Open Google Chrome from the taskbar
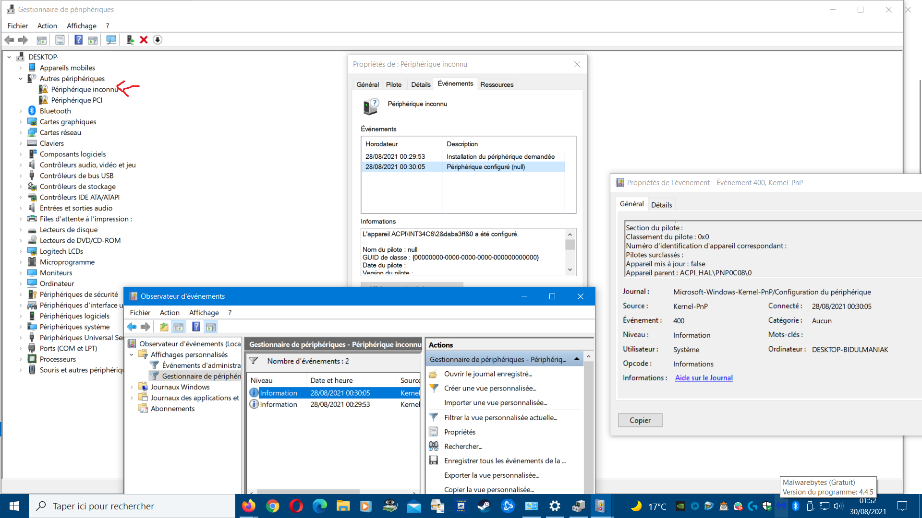This screenshot has height=518, width=922. click(x=273, y=506)
